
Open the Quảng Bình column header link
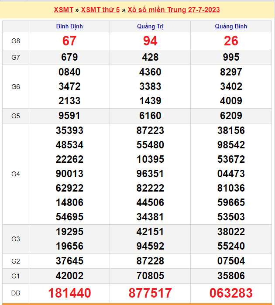coord(231,26)
